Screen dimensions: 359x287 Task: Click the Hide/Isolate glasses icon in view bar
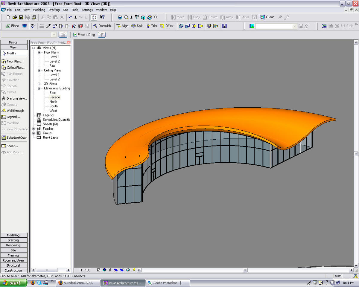(128, 270)
